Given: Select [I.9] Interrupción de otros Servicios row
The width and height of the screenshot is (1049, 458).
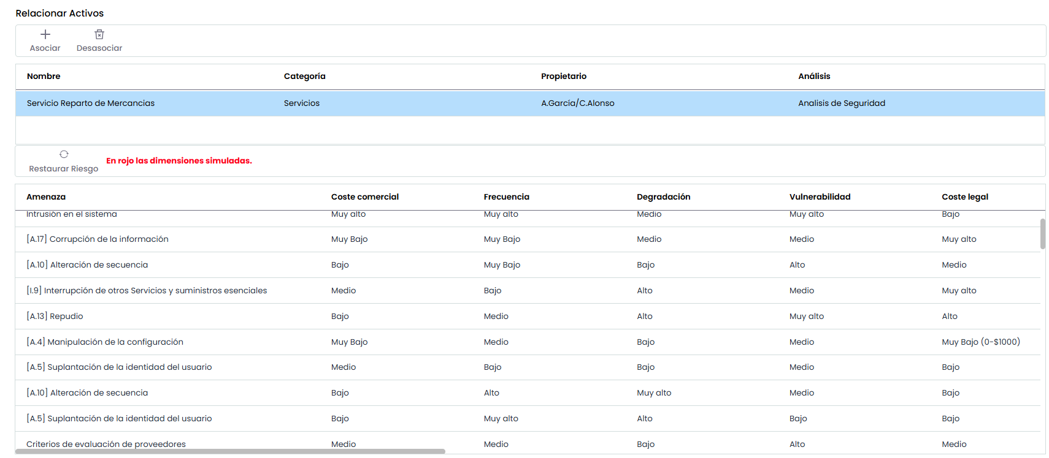Looking at the screenshot, I should point(147,291).
